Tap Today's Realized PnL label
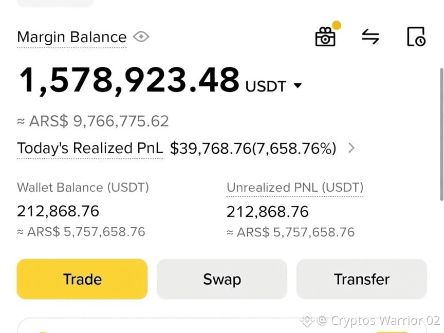 pos(90,148)
